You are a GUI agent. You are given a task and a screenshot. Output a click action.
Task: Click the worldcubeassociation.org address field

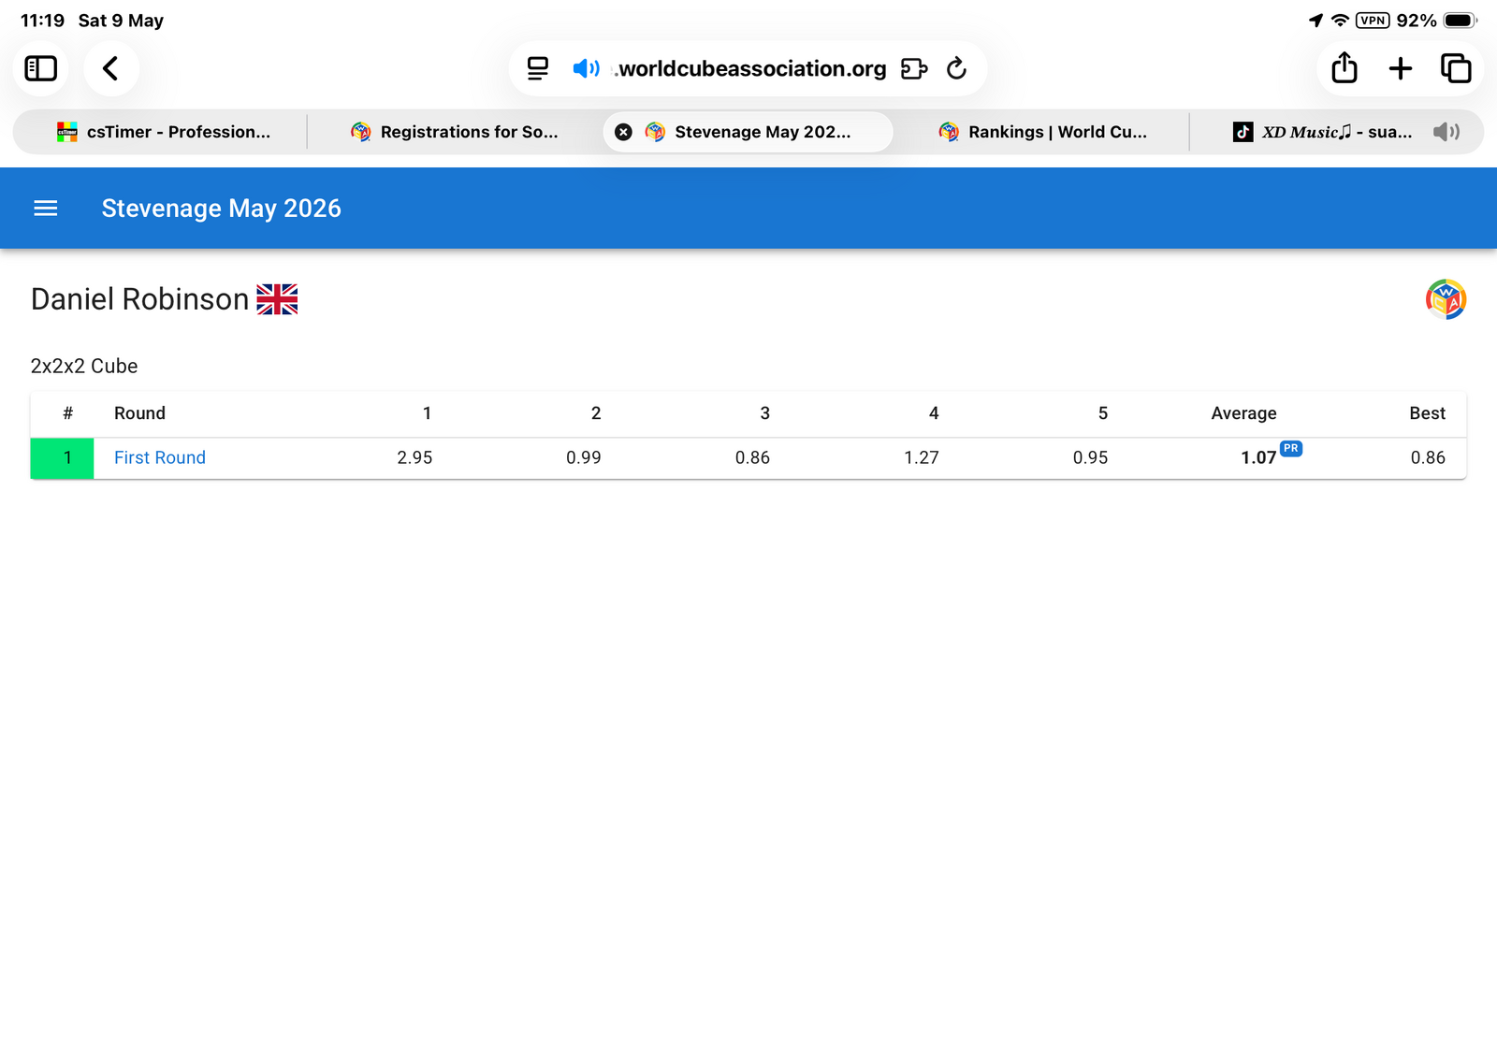click(x=748, y=68)
